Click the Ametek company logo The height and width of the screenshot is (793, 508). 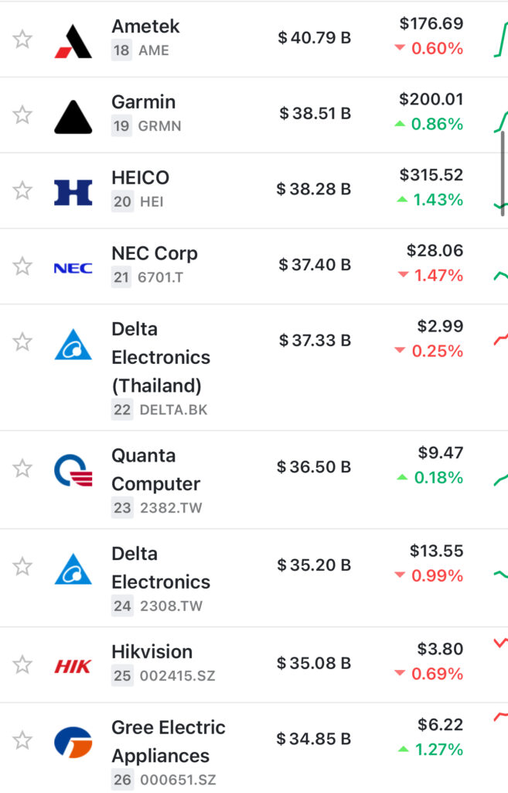(73, 40)
